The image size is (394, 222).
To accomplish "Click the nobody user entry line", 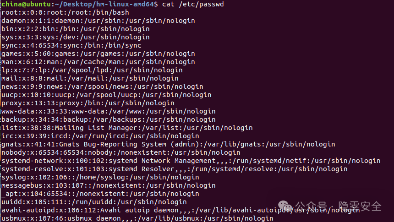I will pos(121,152).
